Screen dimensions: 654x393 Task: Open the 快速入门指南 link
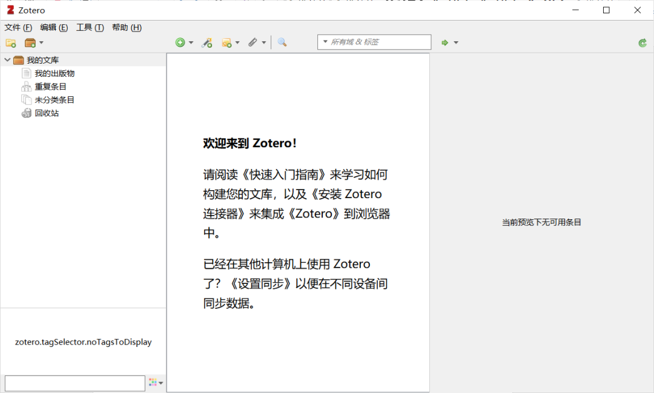(x=283, y=174)
